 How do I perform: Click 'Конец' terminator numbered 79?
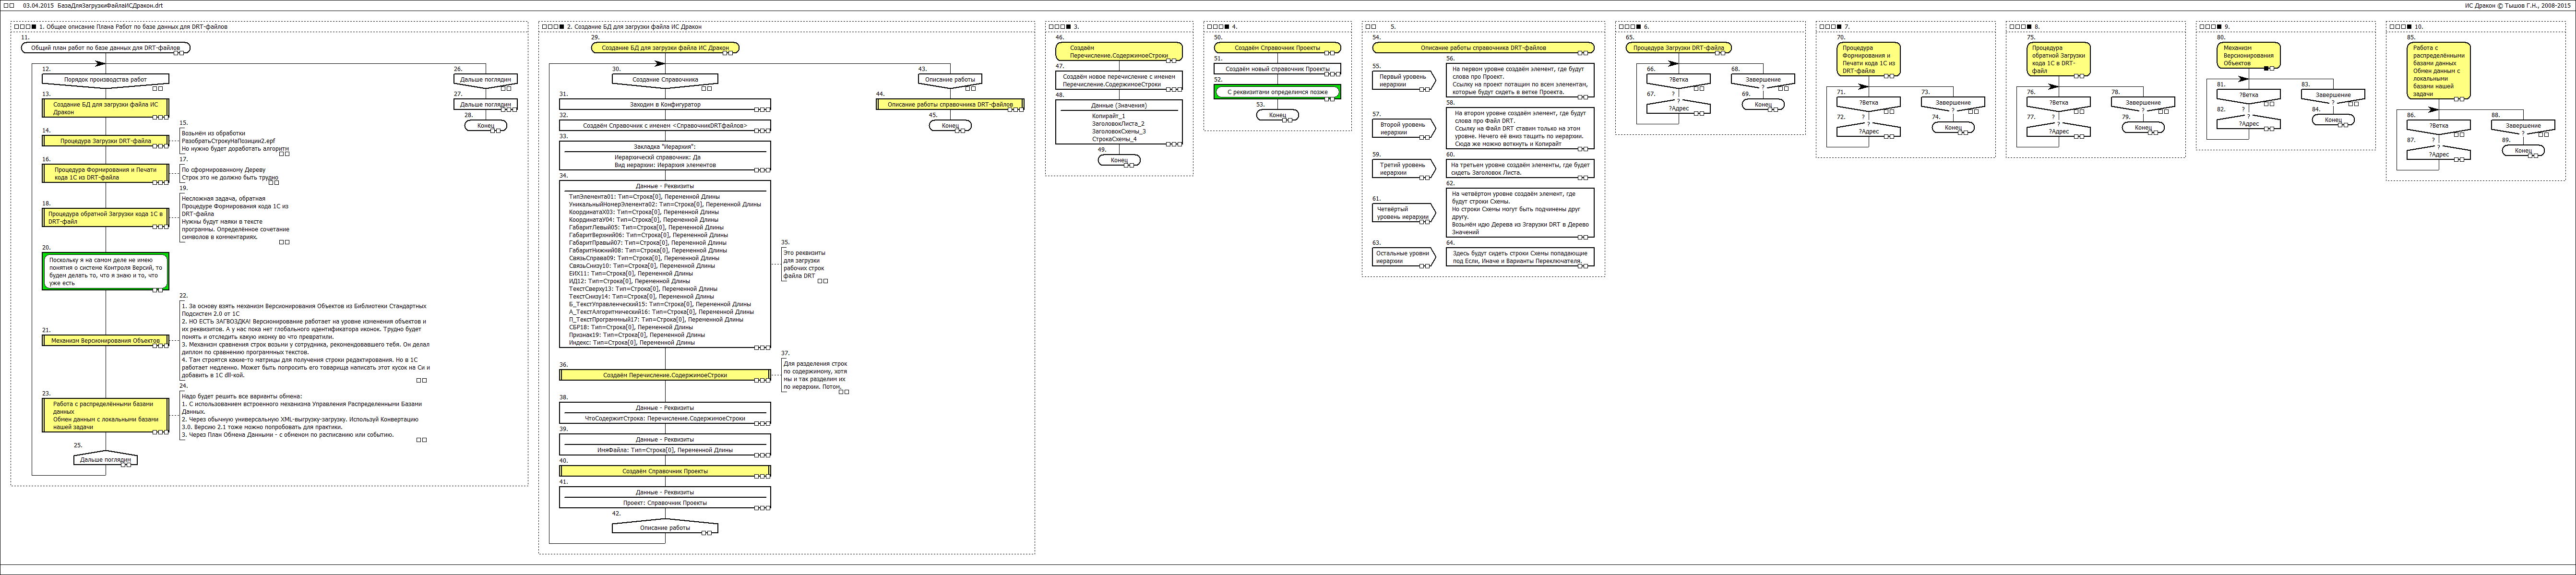pyautogui.click(x=2143, y=127)
